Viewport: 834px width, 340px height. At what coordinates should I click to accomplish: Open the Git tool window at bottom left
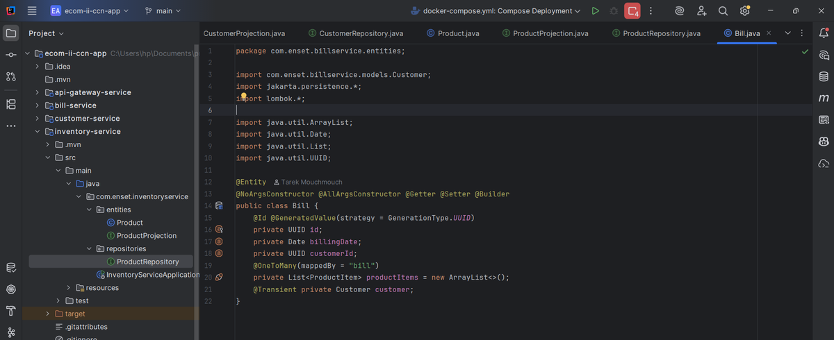10,332
